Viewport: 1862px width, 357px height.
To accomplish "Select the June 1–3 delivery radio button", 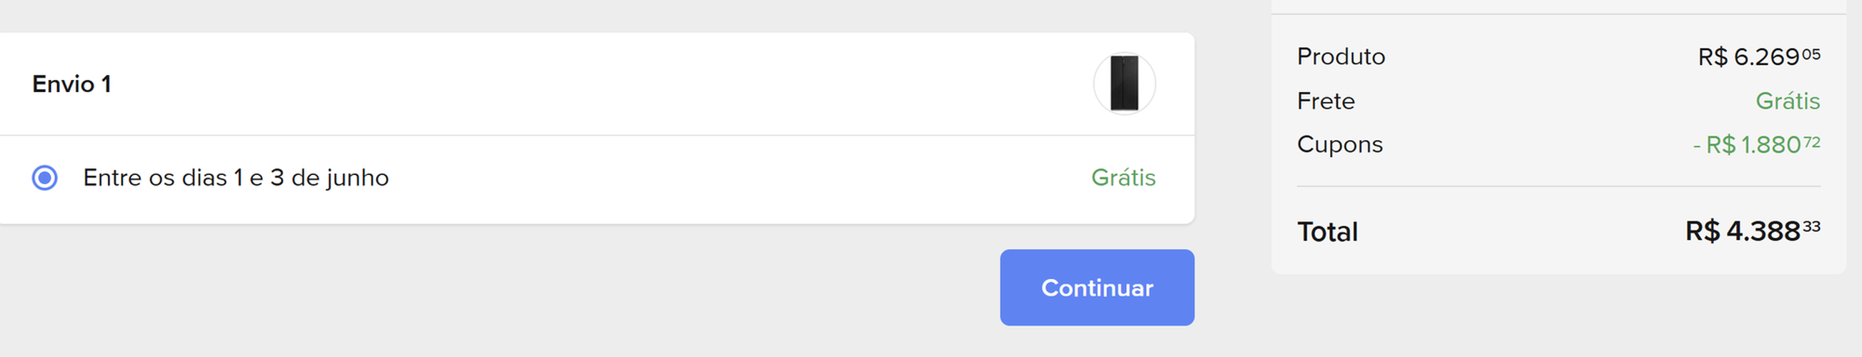I will click(45, 177).
